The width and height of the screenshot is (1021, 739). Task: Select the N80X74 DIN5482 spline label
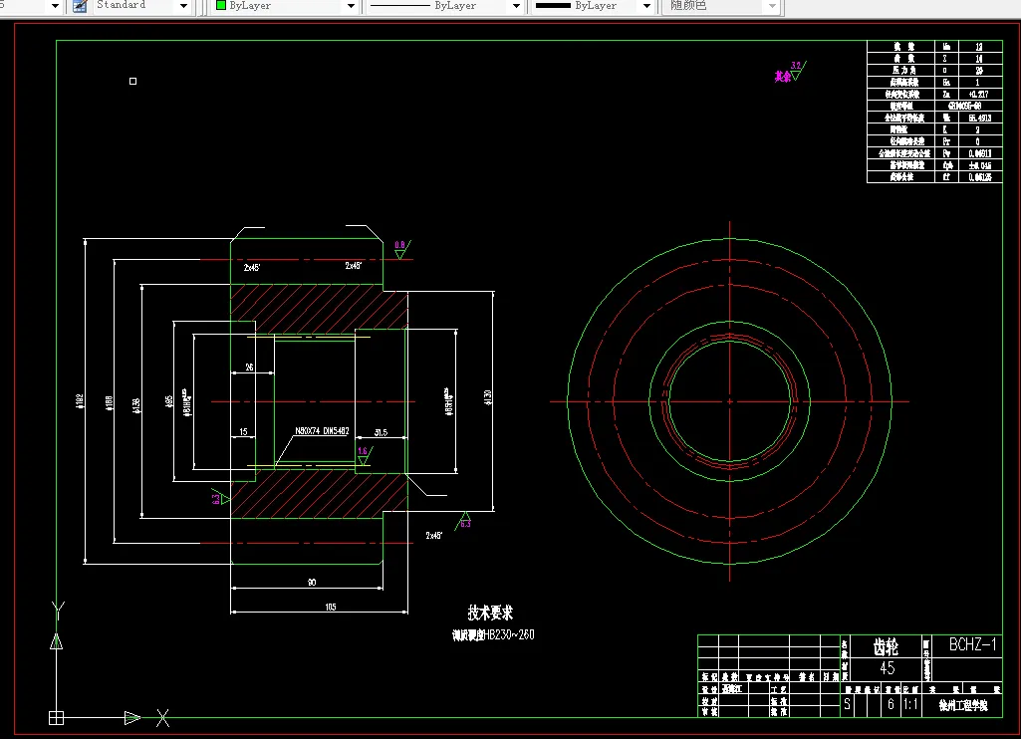pyautogui.click(x=322, y=431)
